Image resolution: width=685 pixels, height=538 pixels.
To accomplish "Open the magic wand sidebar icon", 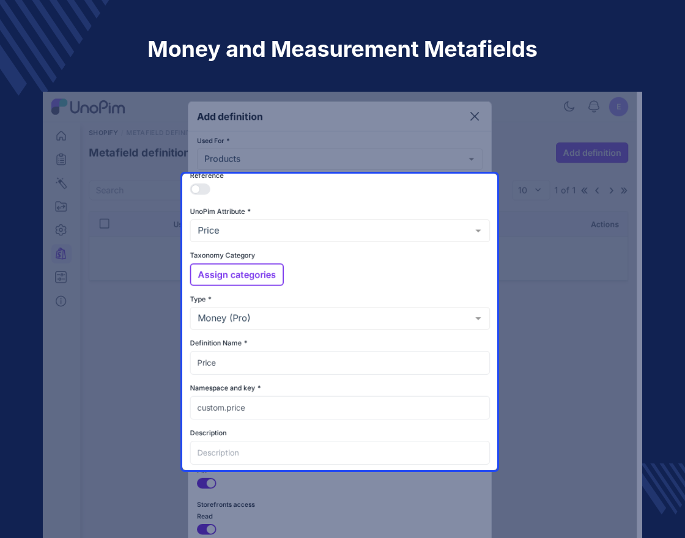I will coord(61,183).
